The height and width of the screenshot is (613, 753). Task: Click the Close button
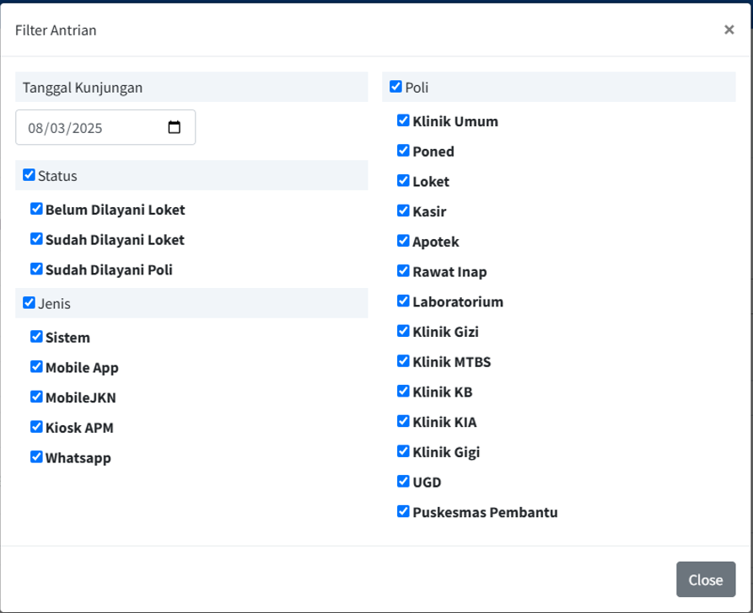705,579
